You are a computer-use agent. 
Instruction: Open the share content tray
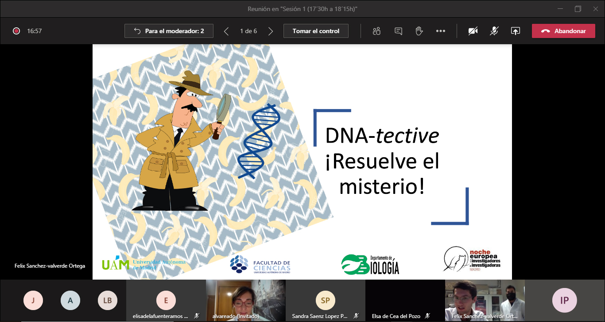(x=515, y=31)
